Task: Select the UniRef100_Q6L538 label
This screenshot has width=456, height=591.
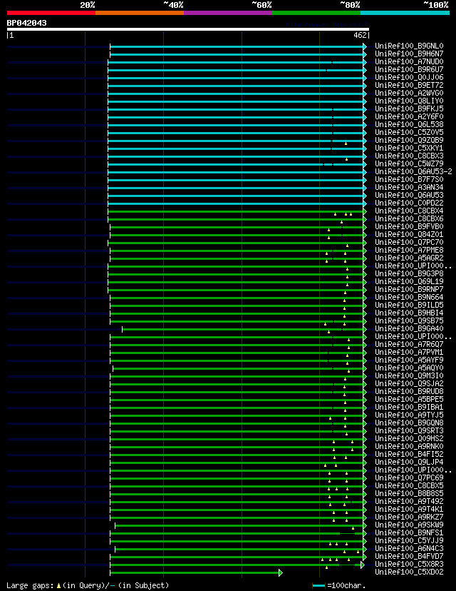Action: click(x=409, y=124)
